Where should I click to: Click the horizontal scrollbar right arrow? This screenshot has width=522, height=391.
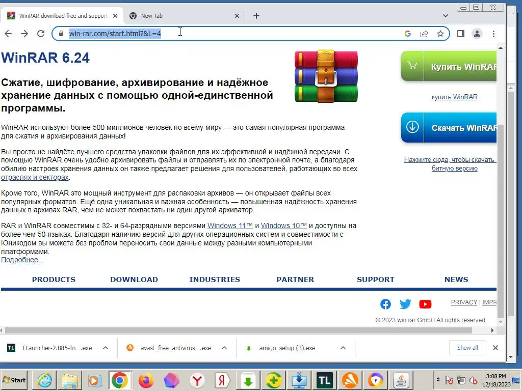(x=492, y=330)
